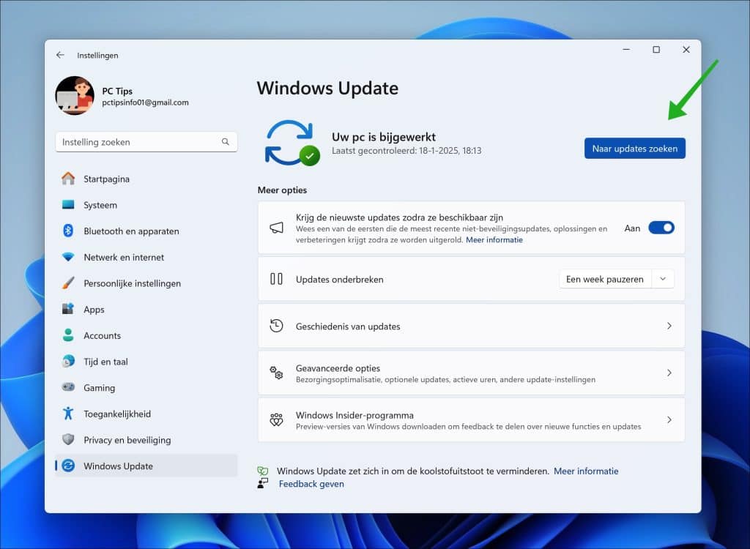Click the megaphone icon for newest updates
This screenshot has width=750, height=549.
[276, 228]
